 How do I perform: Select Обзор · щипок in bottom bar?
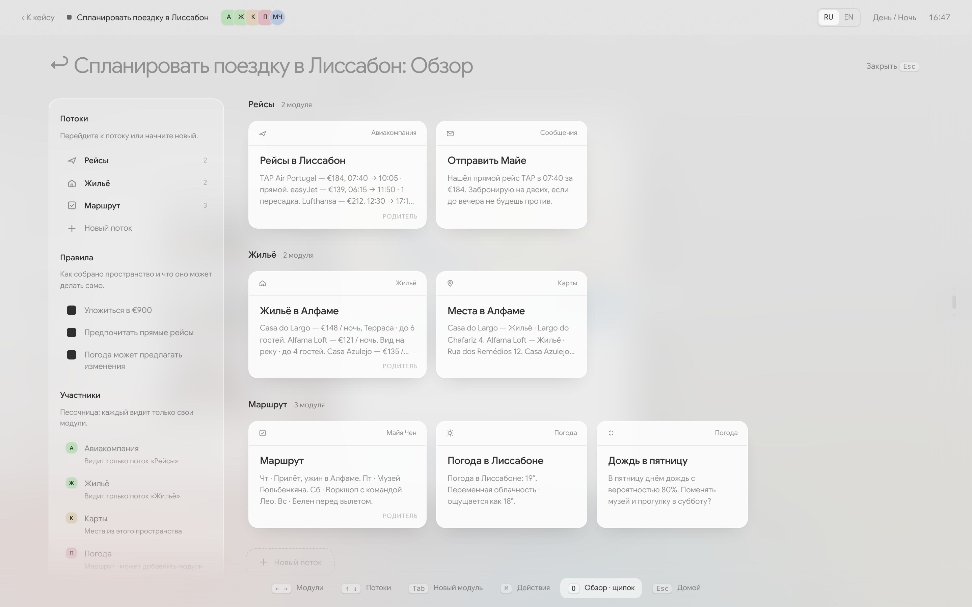pos(601,588)
